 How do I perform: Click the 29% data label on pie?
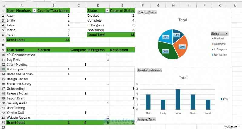[182, 46]
